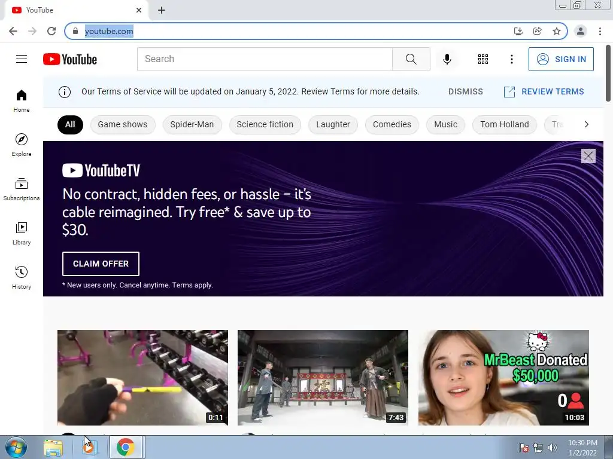Open Windows Start menu
613x459 pixels.
coord(16,447)
